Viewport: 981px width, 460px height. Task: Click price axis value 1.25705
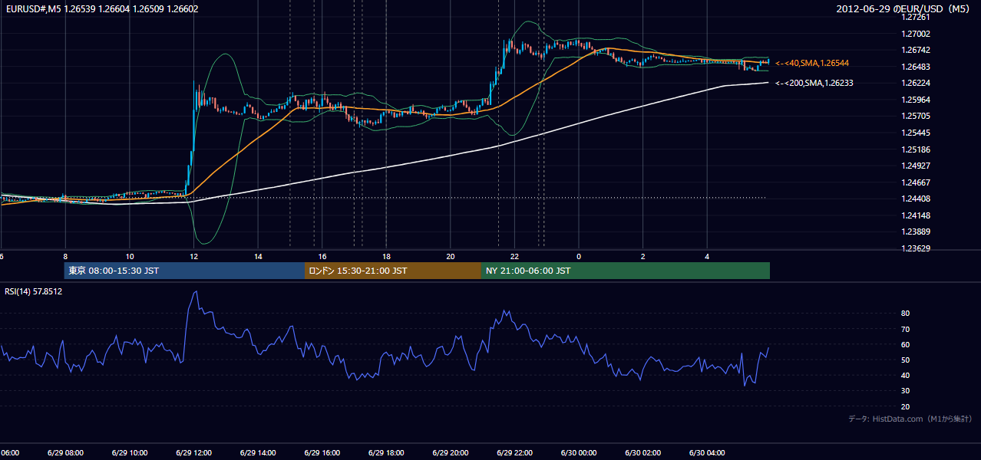pos(915,117)
